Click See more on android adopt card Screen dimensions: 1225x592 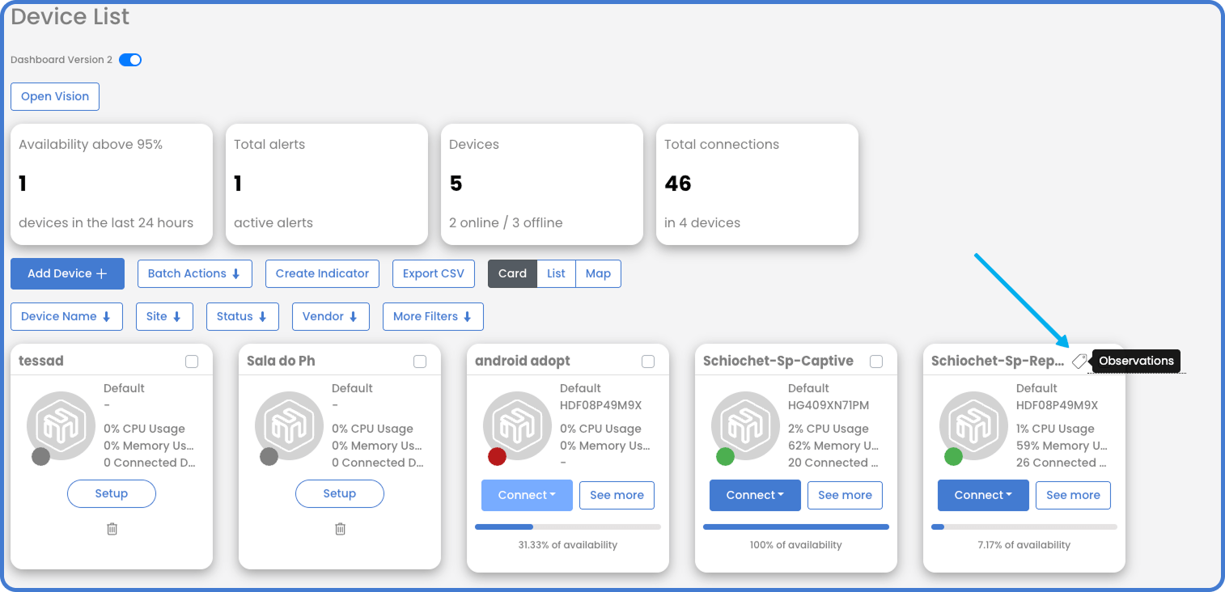[x=617, y=495]
